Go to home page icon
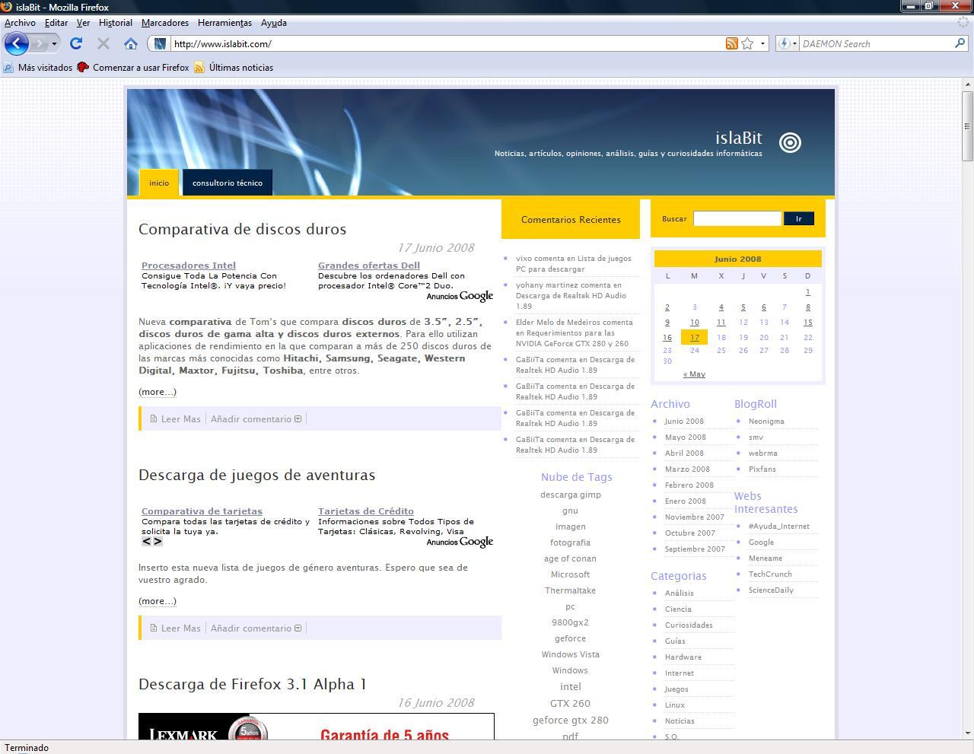Screen dimensions: 974x754 pos(131,43)
